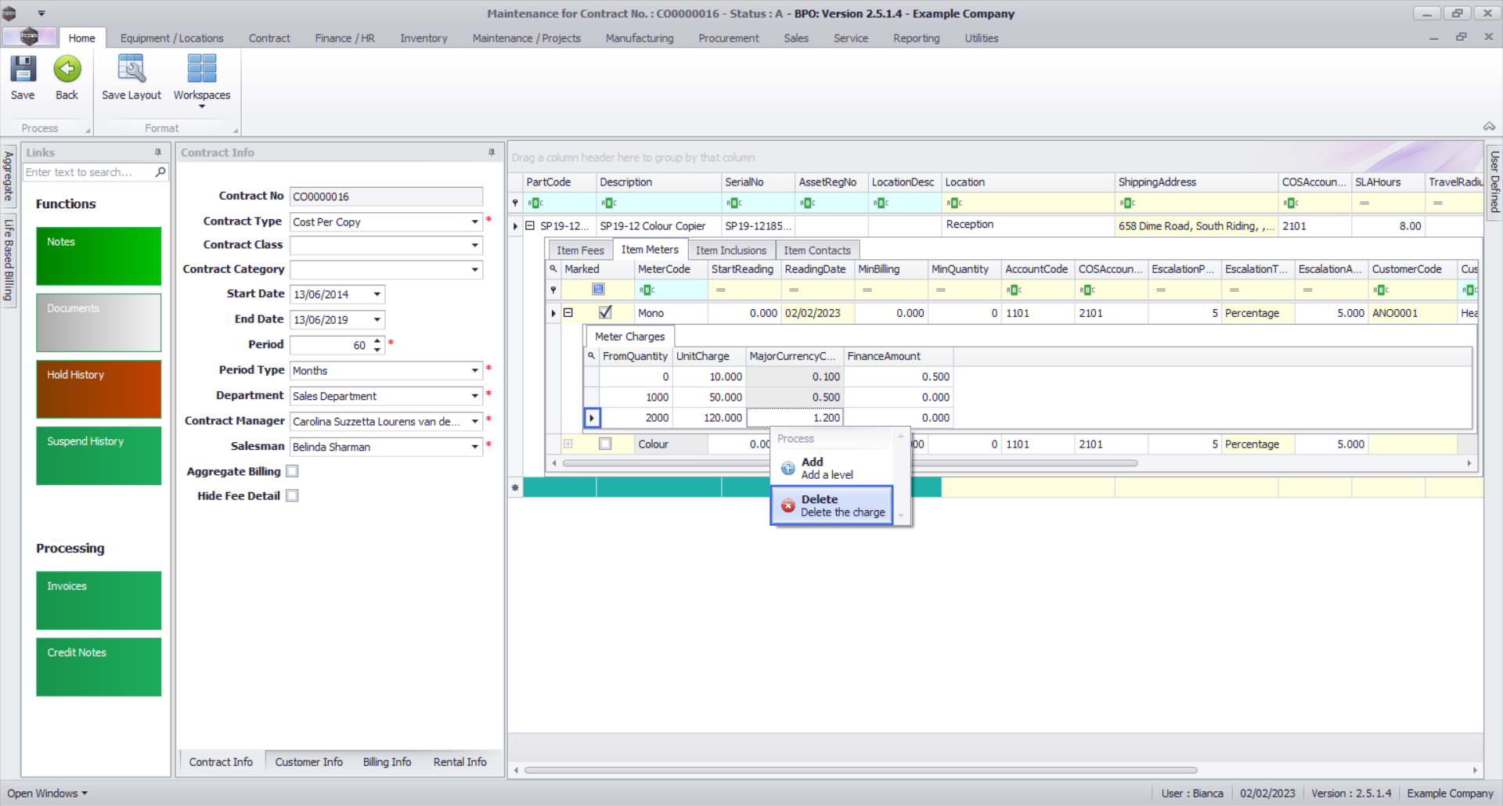Open the Hold History tile
This screenshot has width=1503, height=806.
pyautogui.click(x=99, y=389)
